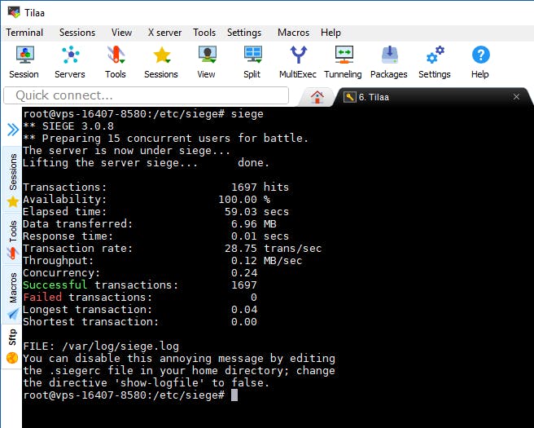Click the 'Concurrency:' label text
The width and height of the screenshot is (534, 428).
click(62, 273)
